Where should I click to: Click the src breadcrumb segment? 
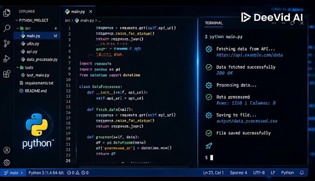pos(67,20)
